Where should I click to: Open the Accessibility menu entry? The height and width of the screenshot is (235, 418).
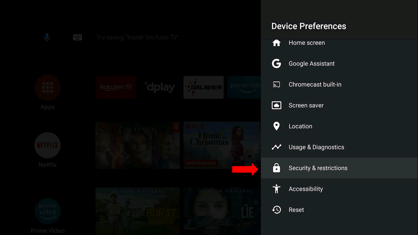[x=339, y=189]
